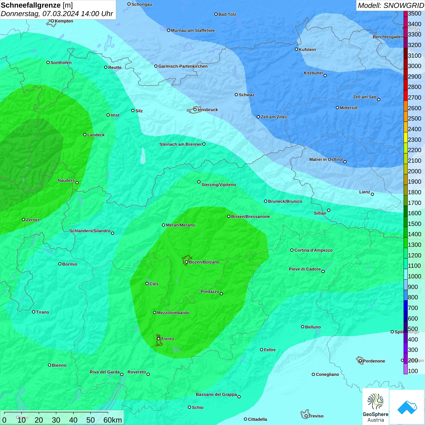Click the Meran/Merano location dot
Image resolution: width=425 pixels, height=425 pixels.
click(x=163, y=225)
